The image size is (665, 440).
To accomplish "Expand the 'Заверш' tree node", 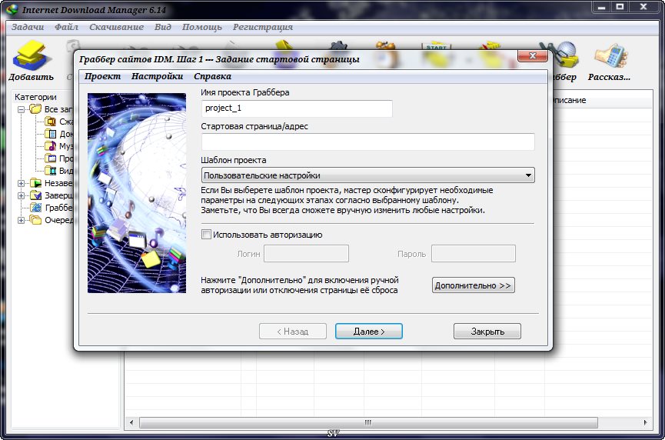I will pyautogui.click(x=21, y=195).
